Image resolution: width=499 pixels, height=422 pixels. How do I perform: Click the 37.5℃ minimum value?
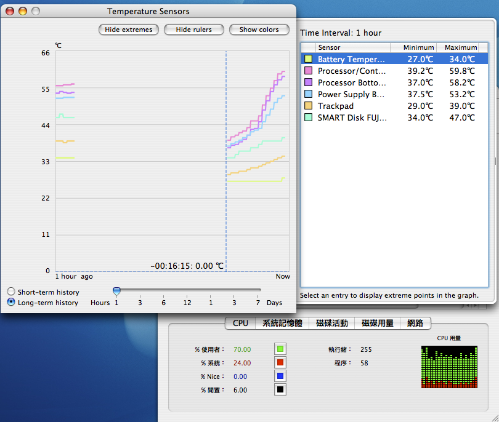click(420, 94)
